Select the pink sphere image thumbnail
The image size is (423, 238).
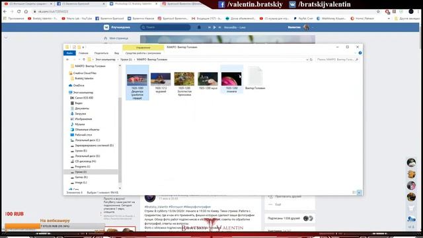point(231,79)
